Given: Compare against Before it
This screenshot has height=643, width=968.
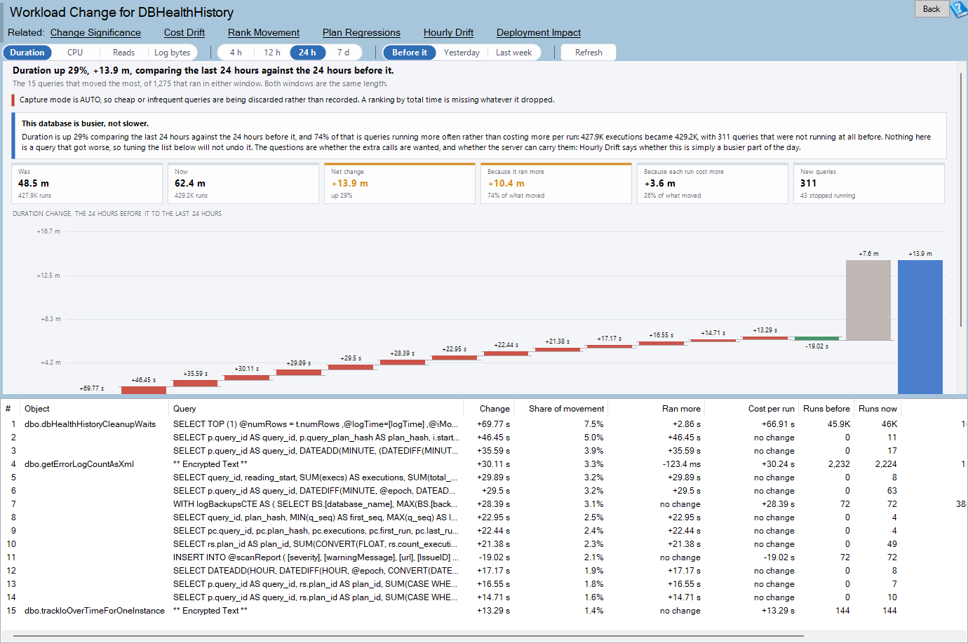Looking at the screenshot, I should point(410,53).
